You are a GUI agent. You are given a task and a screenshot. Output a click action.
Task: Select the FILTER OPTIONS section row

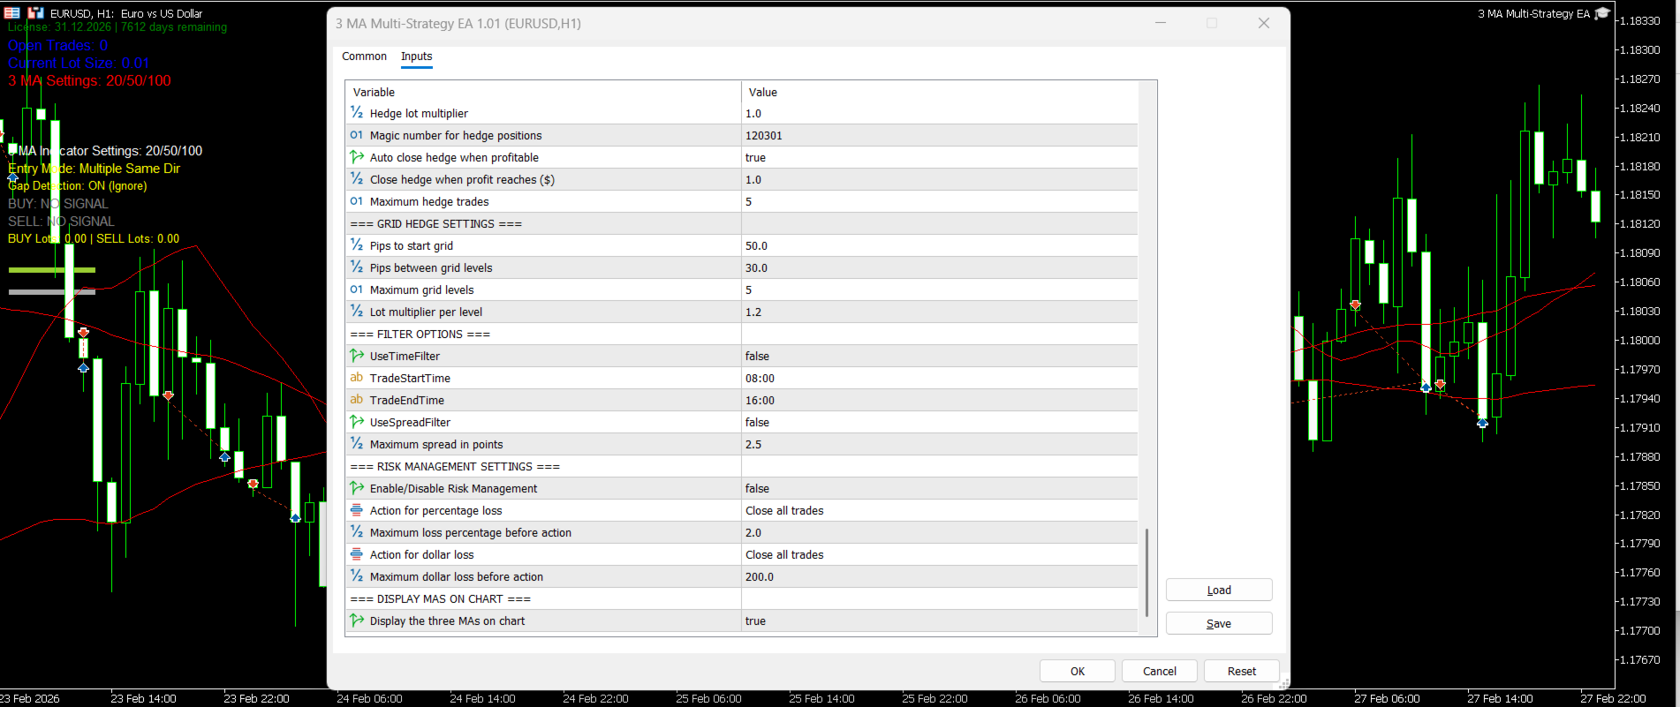(742, 334)
